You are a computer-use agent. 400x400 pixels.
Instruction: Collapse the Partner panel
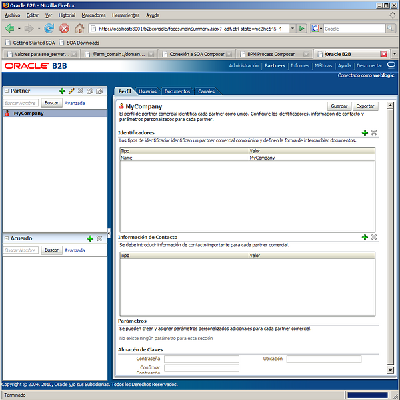6,91
